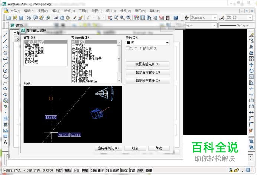This screenshot has height=175, width=257.
Task: Open the Redo history dropdown arrow
Action: click(x=103, y=17)
